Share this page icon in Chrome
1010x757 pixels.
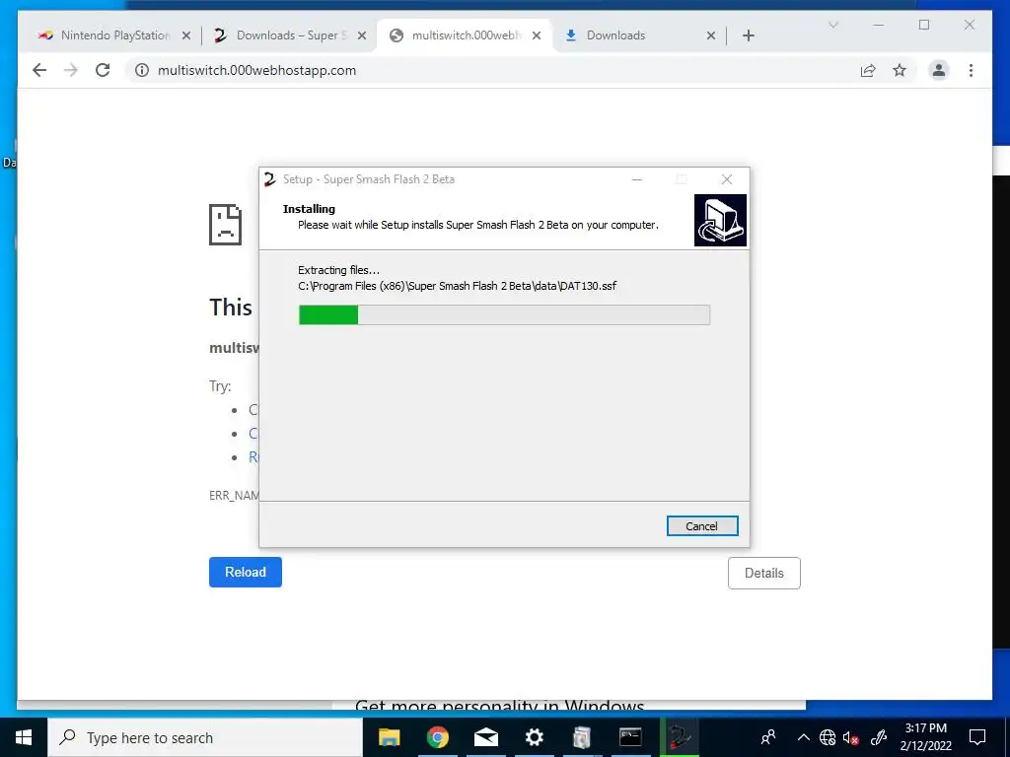pos(868,70)
